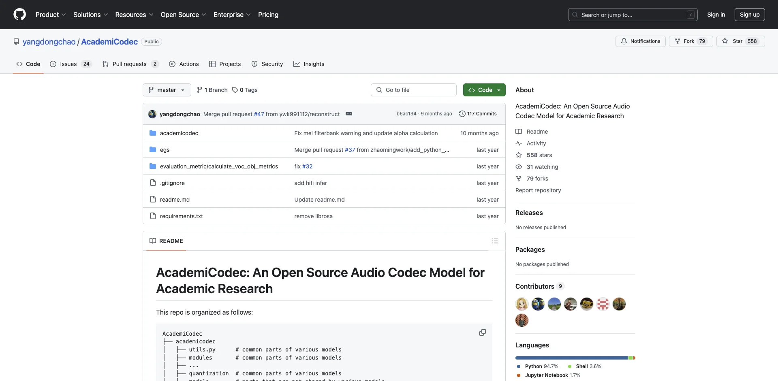
Task: Open the evaluation_metric/calculate_voc_obj_metrics folder
Action: [x=219, y=166]
